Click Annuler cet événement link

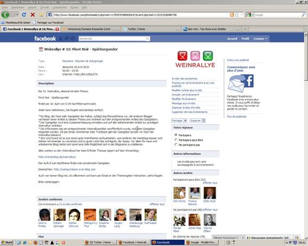[185, 95]
